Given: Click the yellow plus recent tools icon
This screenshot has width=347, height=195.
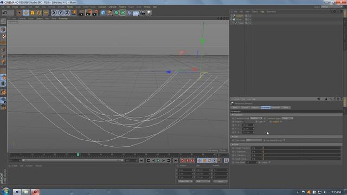Looking at the screenshot, I should [x=46, y=12].
